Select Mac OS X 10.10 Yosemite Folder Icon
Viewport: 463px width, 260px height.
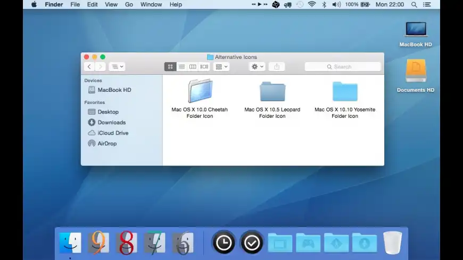(x=345, y=91)
